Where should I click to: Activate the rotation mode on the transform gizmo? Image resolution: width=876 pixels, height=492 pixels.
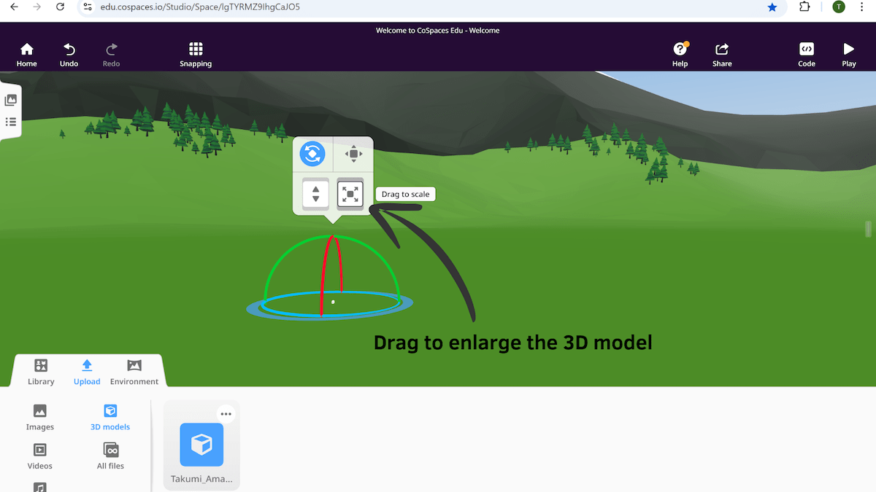[312, 154]
